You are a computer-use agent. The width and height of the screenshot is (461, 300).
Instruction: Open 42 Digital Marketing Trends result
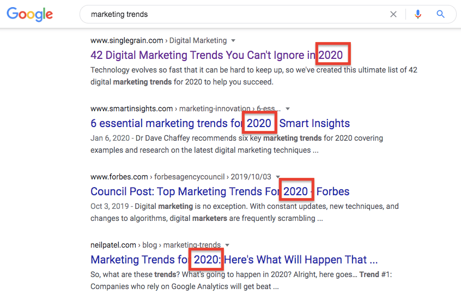pos(217,55)
